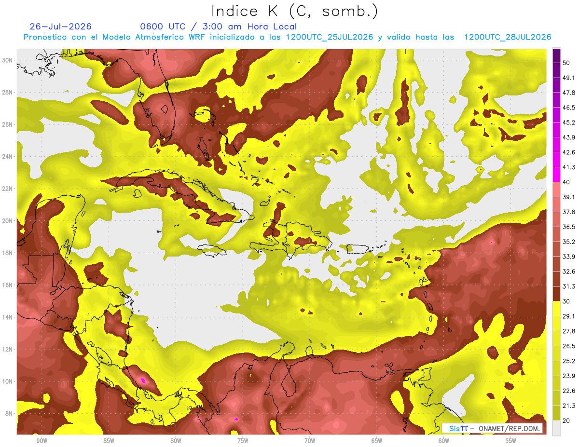Image resolution: width=579 pixels, height=447 pixels.
Task: Click the '65W' longitude label
Action: 377,441
